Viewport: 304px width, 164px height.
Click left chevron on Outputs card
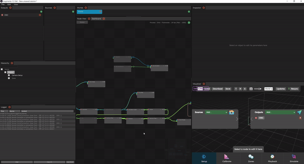[x=252, y=119]
